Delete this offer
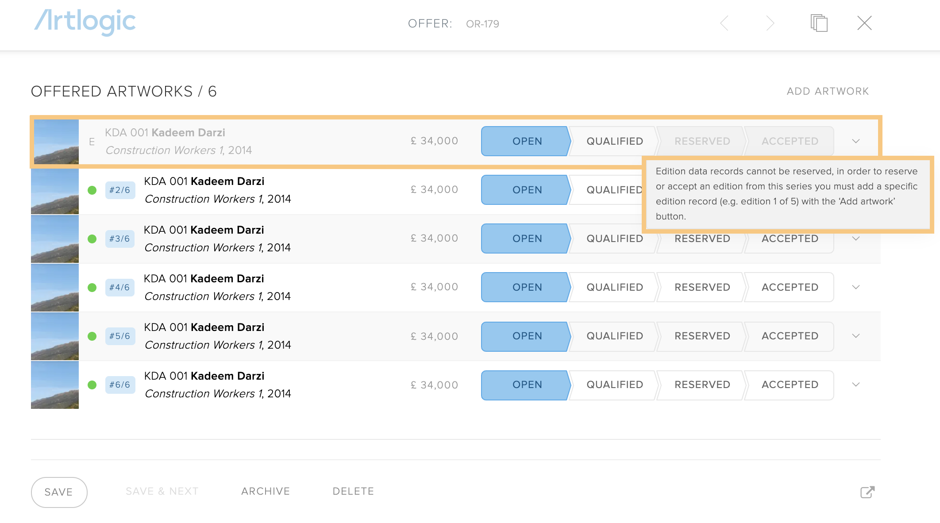Screen dimensions: 940x523 [353, 491]
